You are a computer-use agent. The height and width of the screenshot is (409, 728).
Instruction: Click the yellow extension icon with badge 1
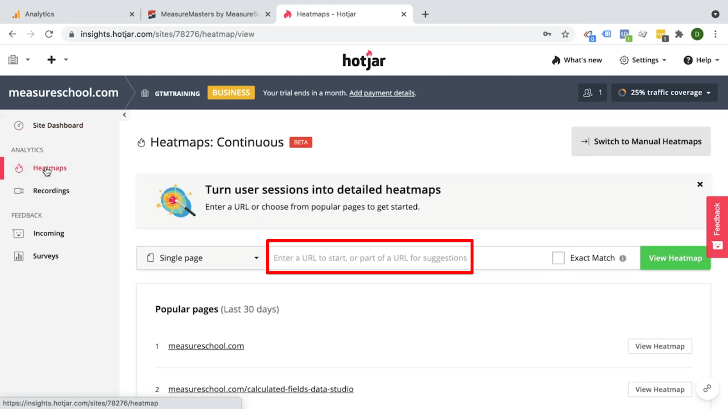click(662, 35)
